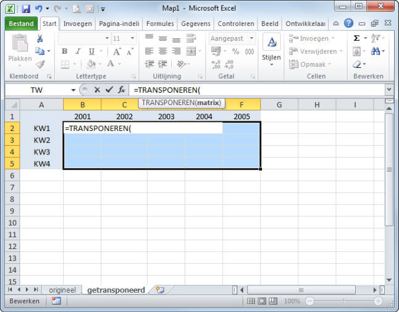
Task: Click the Increase Font Size icon
Action: click(x=117, y=52)
